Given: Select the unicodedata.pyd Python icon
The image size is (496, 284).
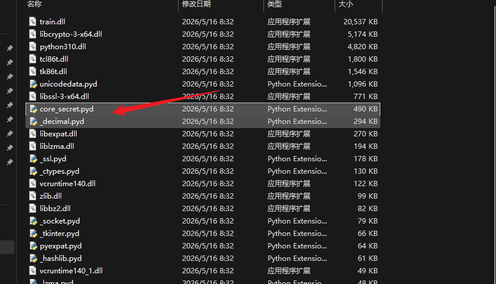Looking at the screenshot, I should 33,84.
